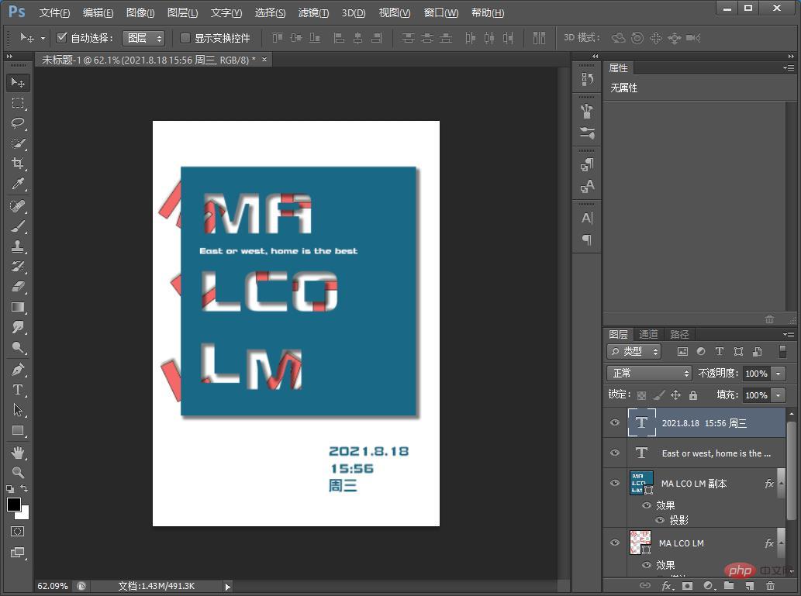Activate the Pen tool
This screenshot has height=596, width=801.
(x=18, y=369)
